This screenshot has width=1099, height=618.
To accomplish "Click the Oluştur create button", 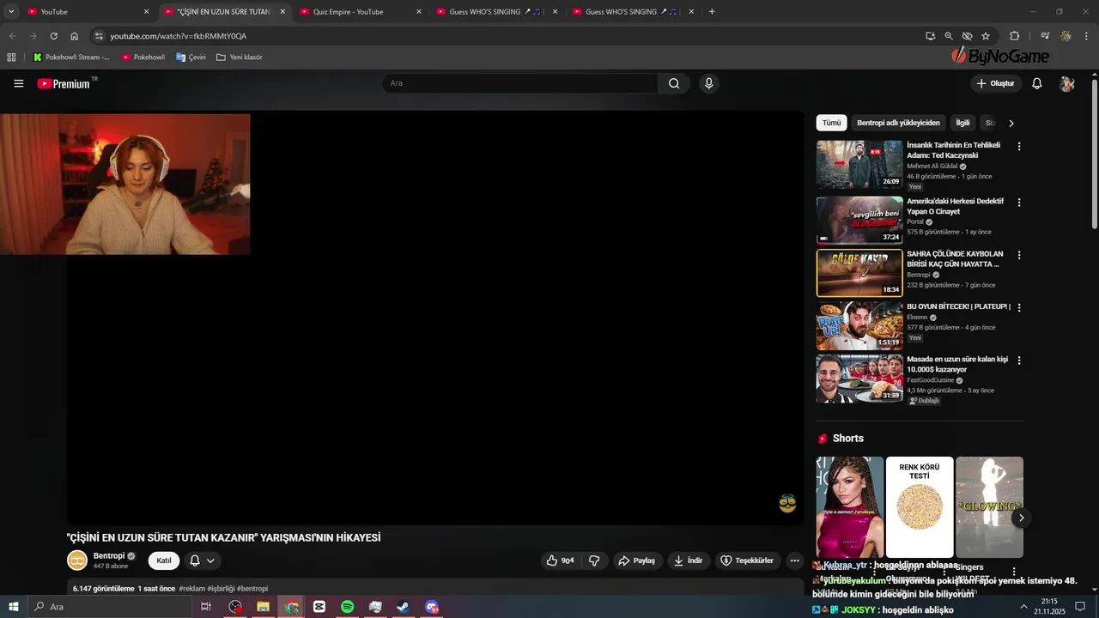I will tap(995, 83).
